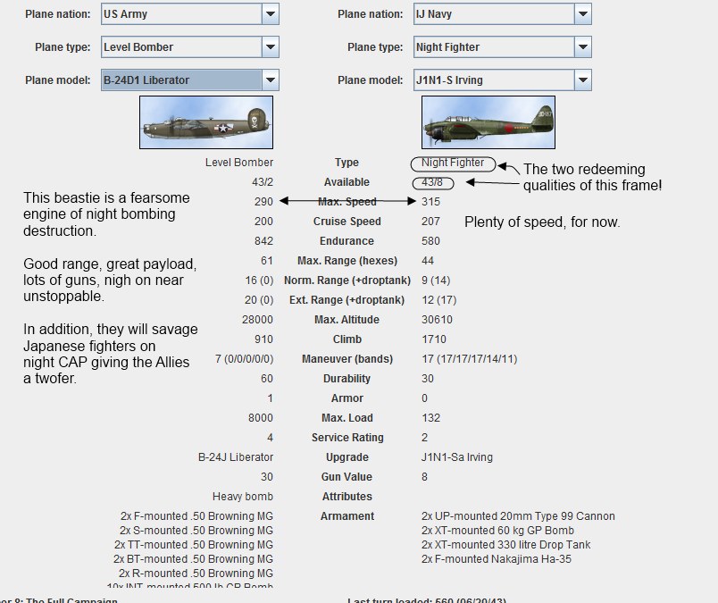Viewport: 718px width, 603px height.
Task: Click the 12 (17) extended range value
Action: [x=439, y=300]
